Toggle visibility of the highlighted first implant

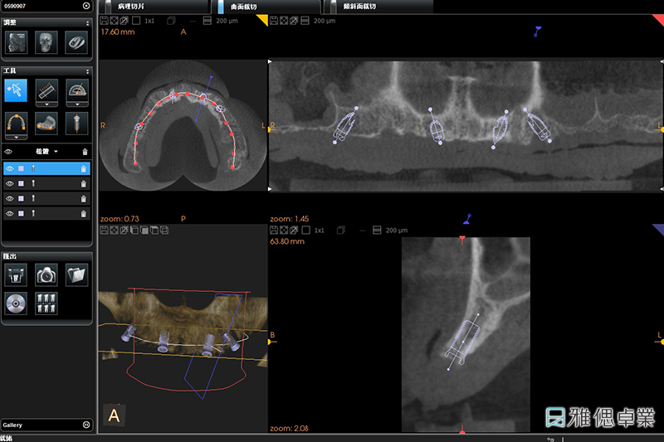[x=9, y=168]
